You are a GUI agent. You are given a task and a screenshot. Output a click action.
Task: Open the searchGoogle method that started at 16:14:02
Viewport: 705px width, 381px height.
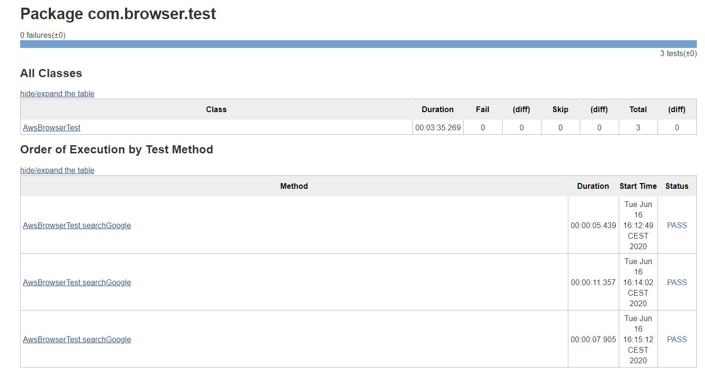77,282
